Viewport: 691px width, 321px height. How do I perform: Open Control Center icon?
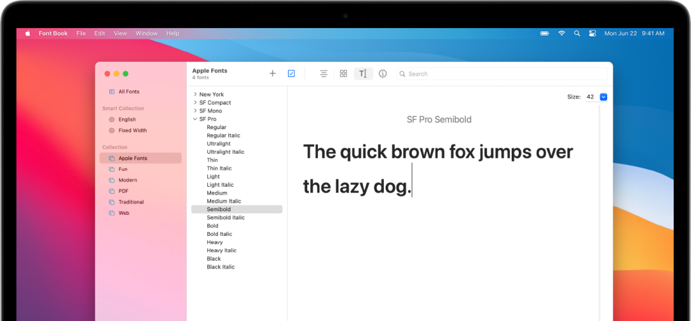(x=592, y=33)
